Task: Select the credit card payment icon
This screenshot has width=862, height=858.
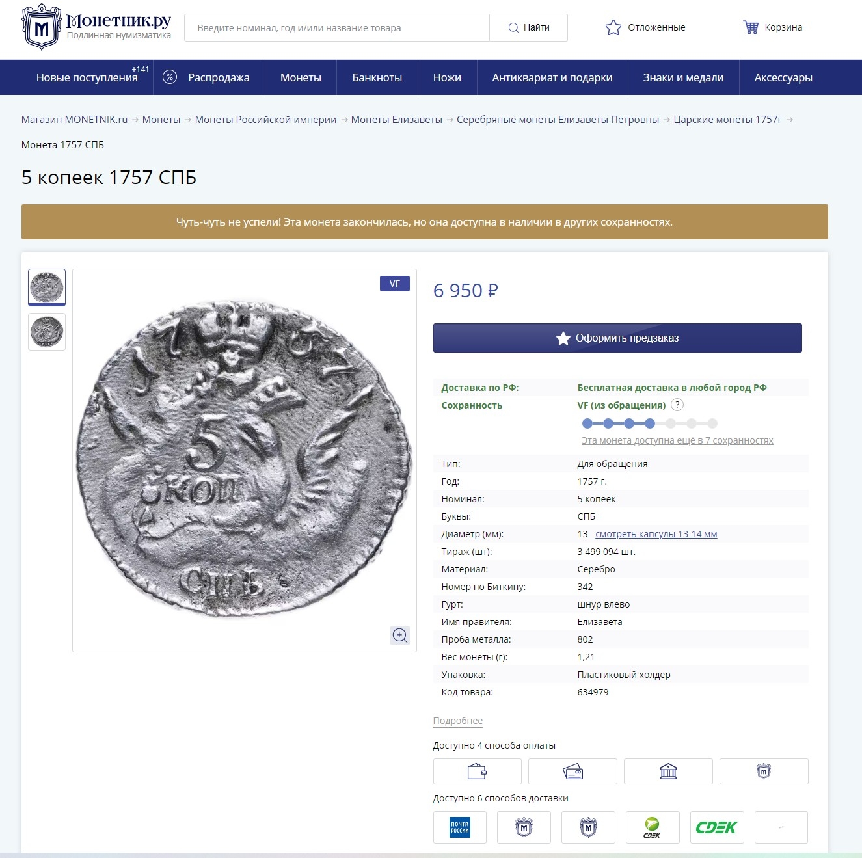Action: point(572,771)
